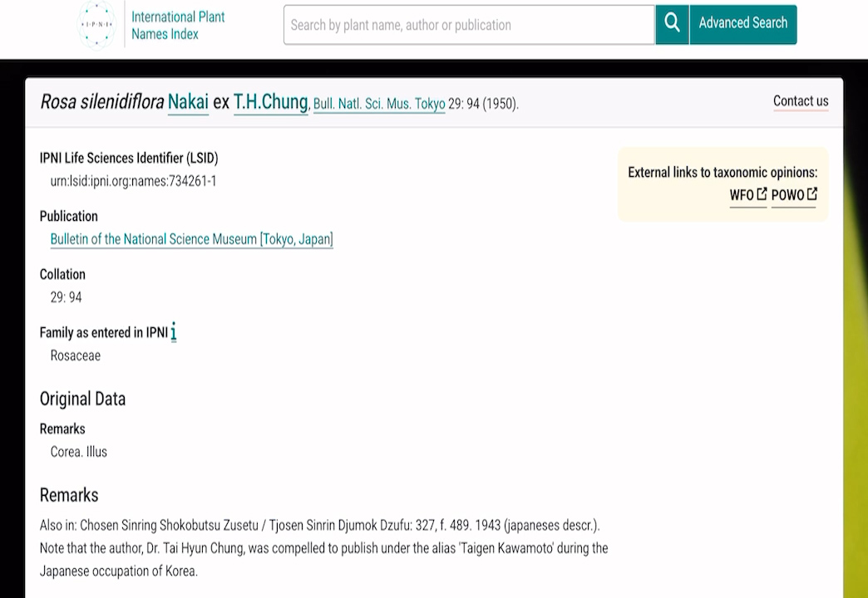Click the 'Publication' field label
868x598 pixels.
(x=69, y=216)
